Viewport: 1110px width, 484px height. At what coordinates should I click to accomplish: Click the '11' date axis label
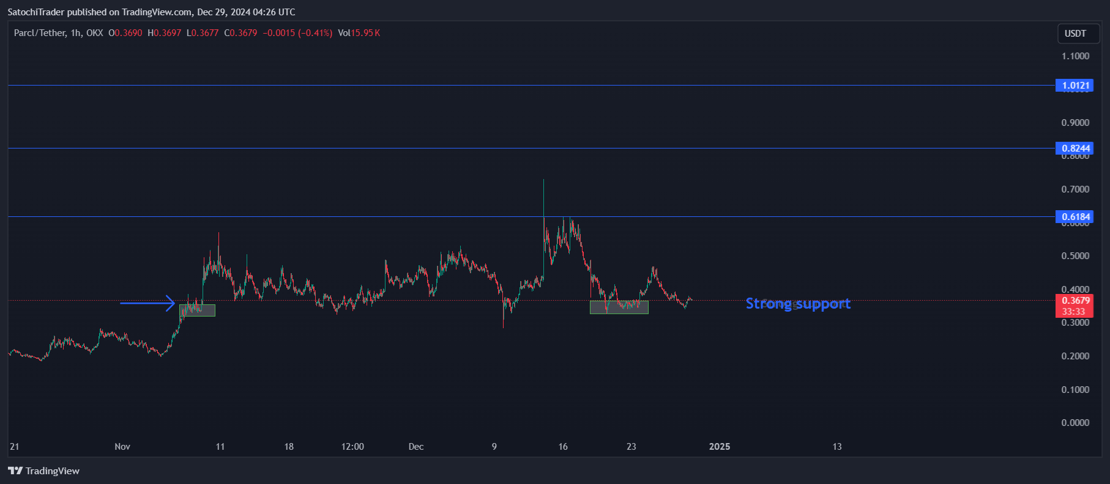click(x=220, y=447)
